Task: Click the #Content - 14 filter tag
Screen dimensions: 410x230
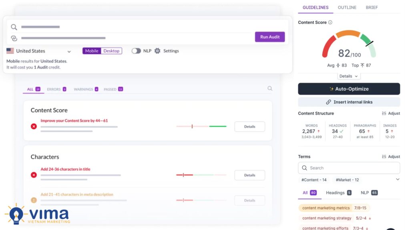Action: click(314, 180)
